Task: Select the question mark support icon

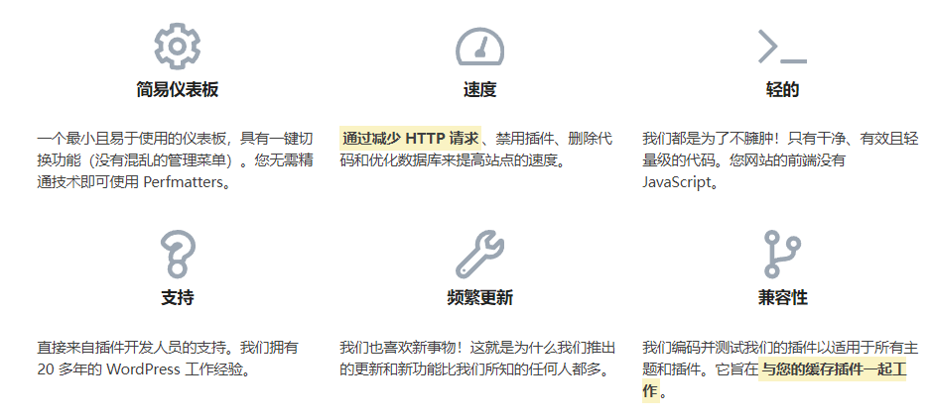Action: (x=177, y=255)
